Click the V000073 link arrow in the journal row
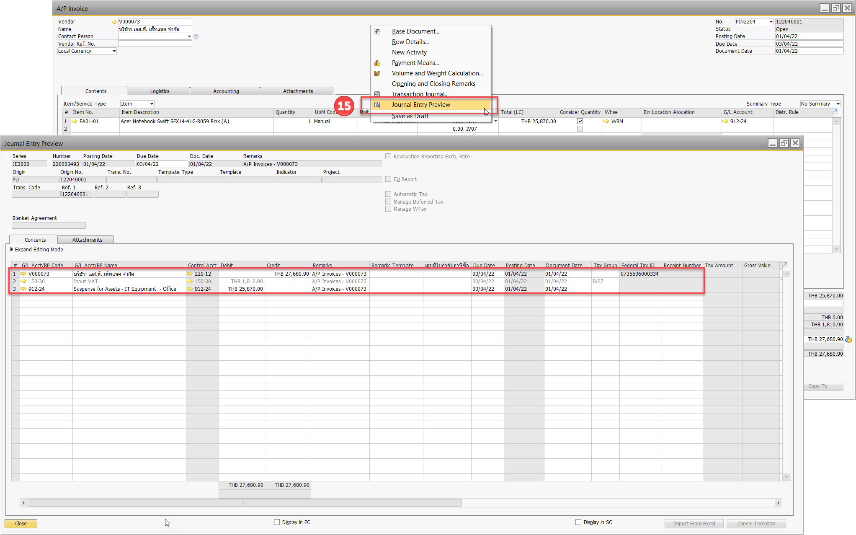 pyautogui.click(x=23, y=274)
